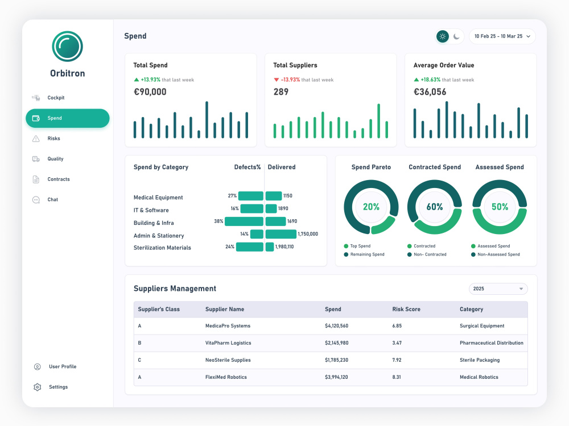Viewport: 569px width, 426px height.
Task: Click the Contracts document icon
Action: pos(36,179)
